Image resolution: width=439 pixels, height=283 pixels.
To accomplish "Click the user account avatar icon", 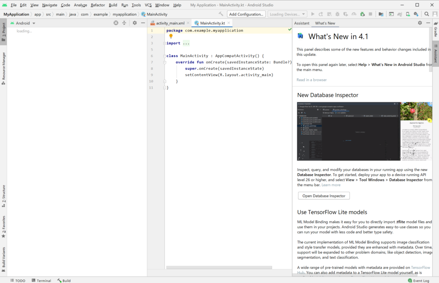I will [x=435, y=14].
